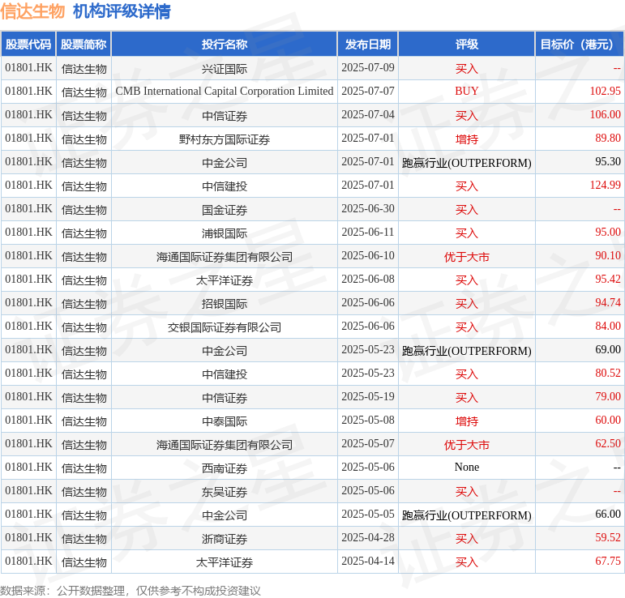Click the 95.00 target price
Viewport: 625px width, 598px height.
(x=608, y=233)
